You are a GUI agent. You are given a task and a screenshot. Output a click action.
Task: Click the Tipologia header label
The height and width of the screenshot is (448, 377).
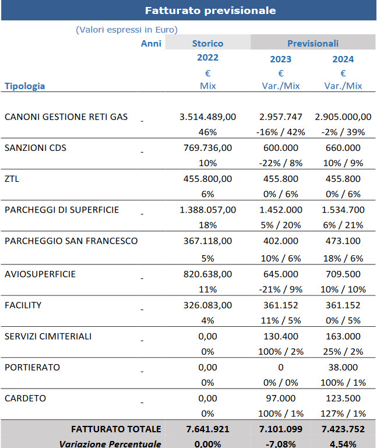click(24, 86)
